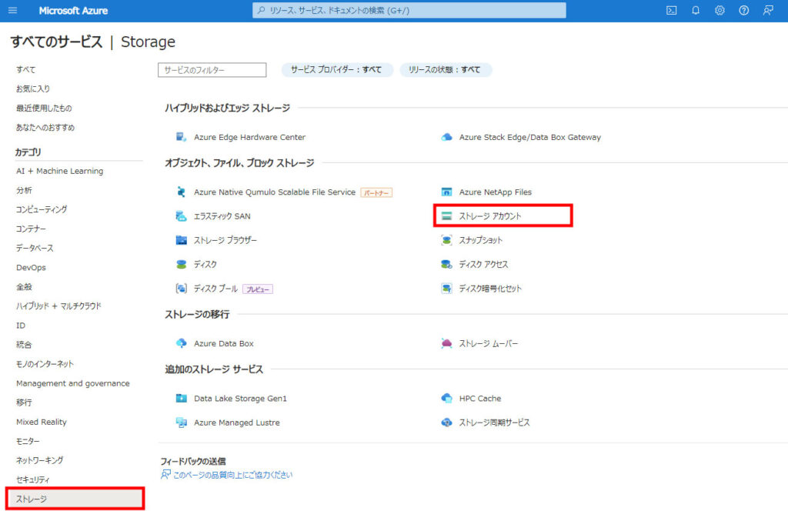788x511 pixels.
Task: Click the Azure Edge Hardware Center icon
Action: (x=181, y=137)
